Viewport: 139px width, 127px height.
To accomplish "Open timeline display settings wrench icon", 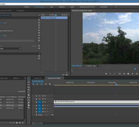I will 50,84.
